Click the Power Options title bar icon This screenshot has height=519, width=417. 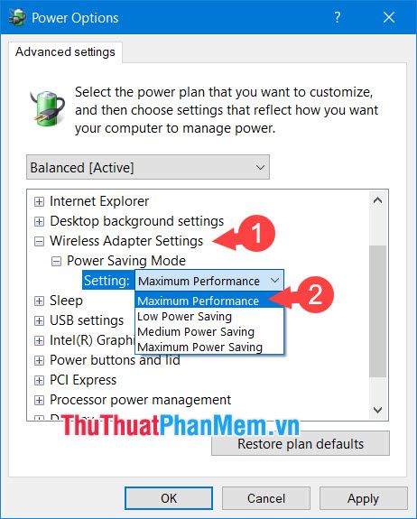pyautogui.click(x=17, y=17)
